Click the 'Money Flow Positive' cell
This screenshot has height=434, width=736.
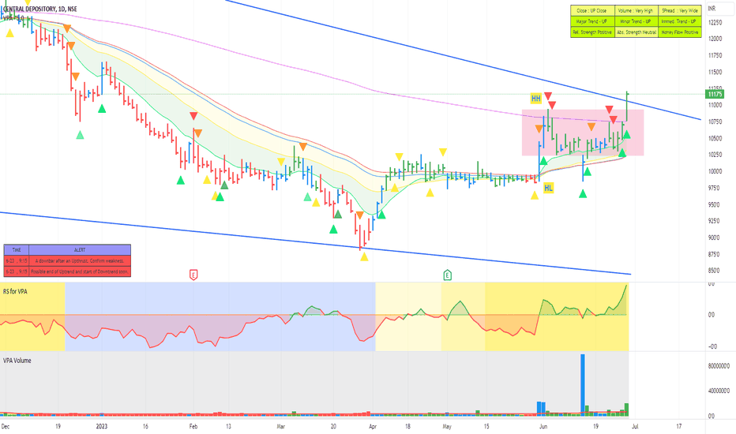680,32
